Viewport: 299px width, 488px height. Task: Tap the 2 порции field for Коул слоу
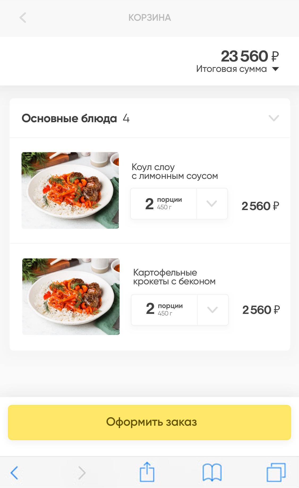click(x=163, y=204)
